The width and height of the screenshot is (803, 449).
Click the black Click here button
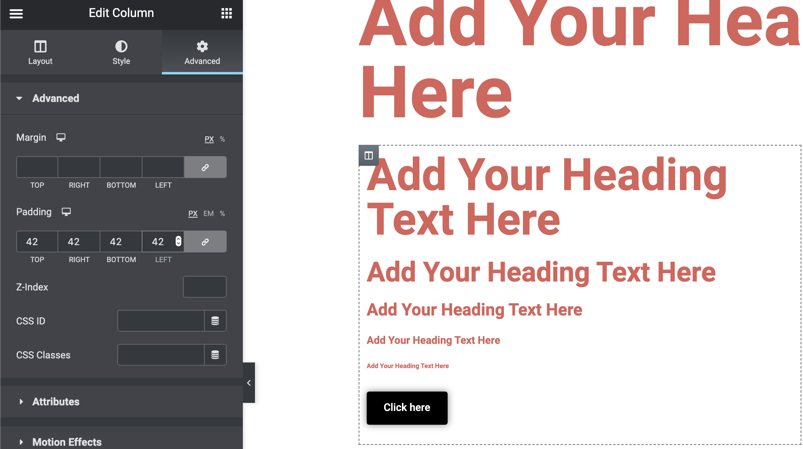point(407,408)
